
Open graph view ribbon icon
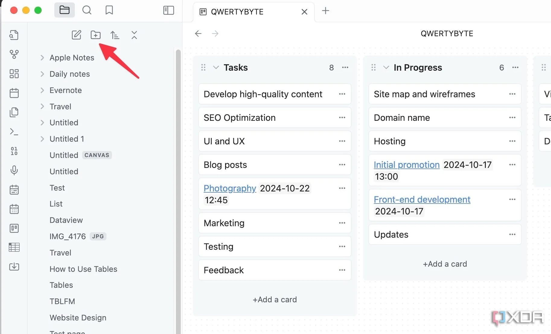pos(14,55)
